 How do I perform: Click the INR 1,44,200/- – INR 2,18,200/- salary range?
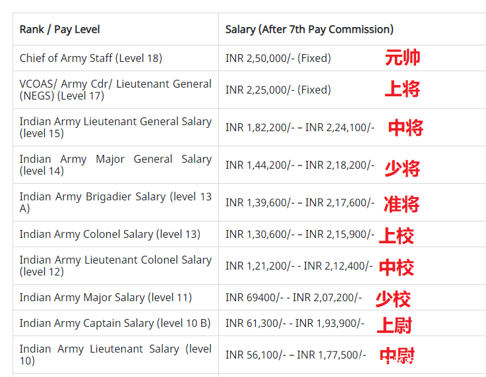pos(300,165)
